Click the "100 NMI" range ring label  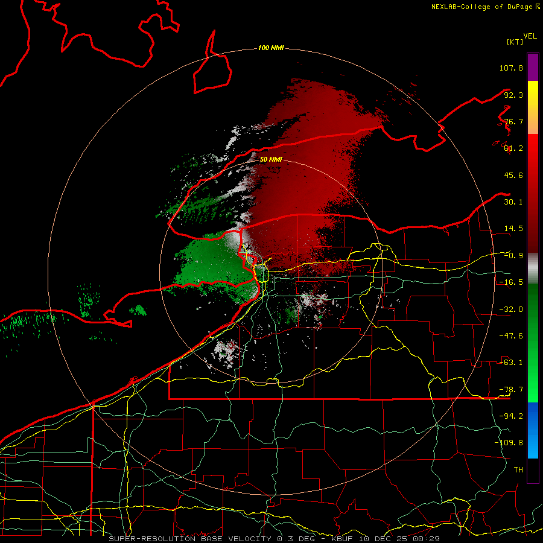[x=271, y=48]
